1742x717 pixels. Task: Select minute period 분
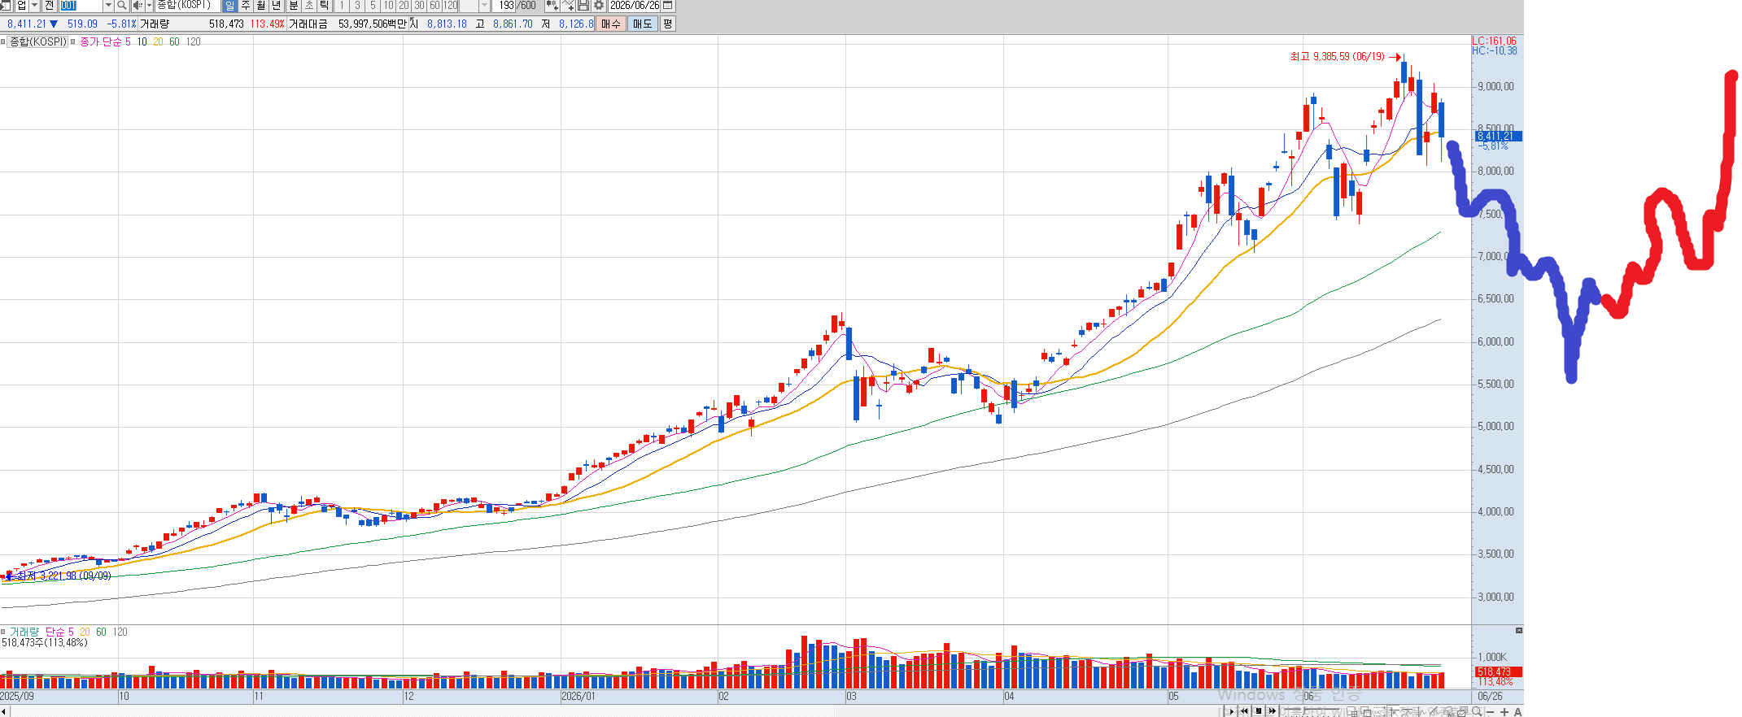click(x=294, y=6)
